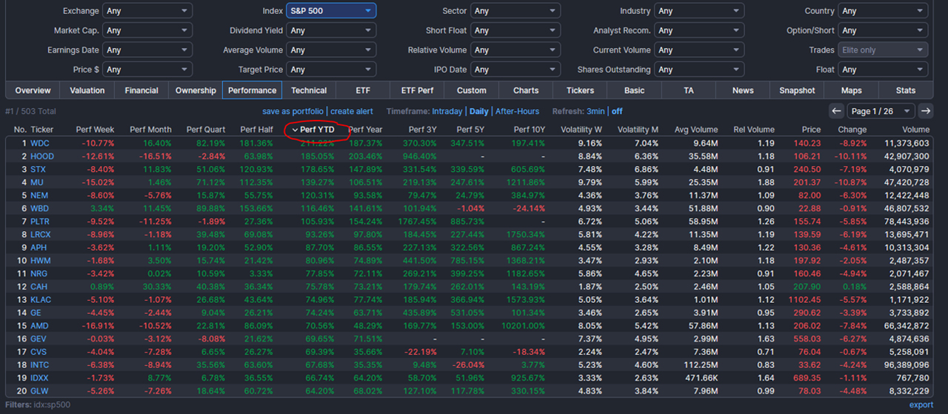The width and height of the screenshot is (948, 414).
Task: Click the create alert link
Action: (x=352, y=111)
